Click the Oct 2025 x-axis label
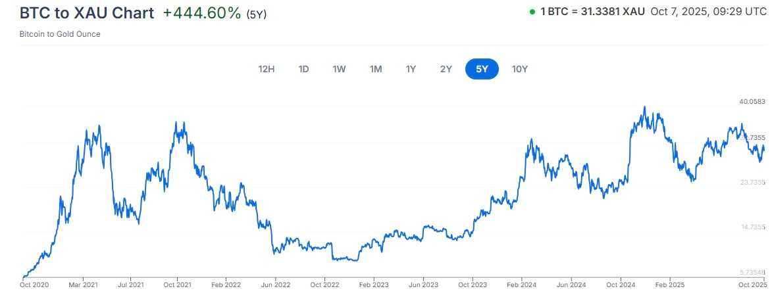This screenshot has width=770, height=295. [754, 285]
